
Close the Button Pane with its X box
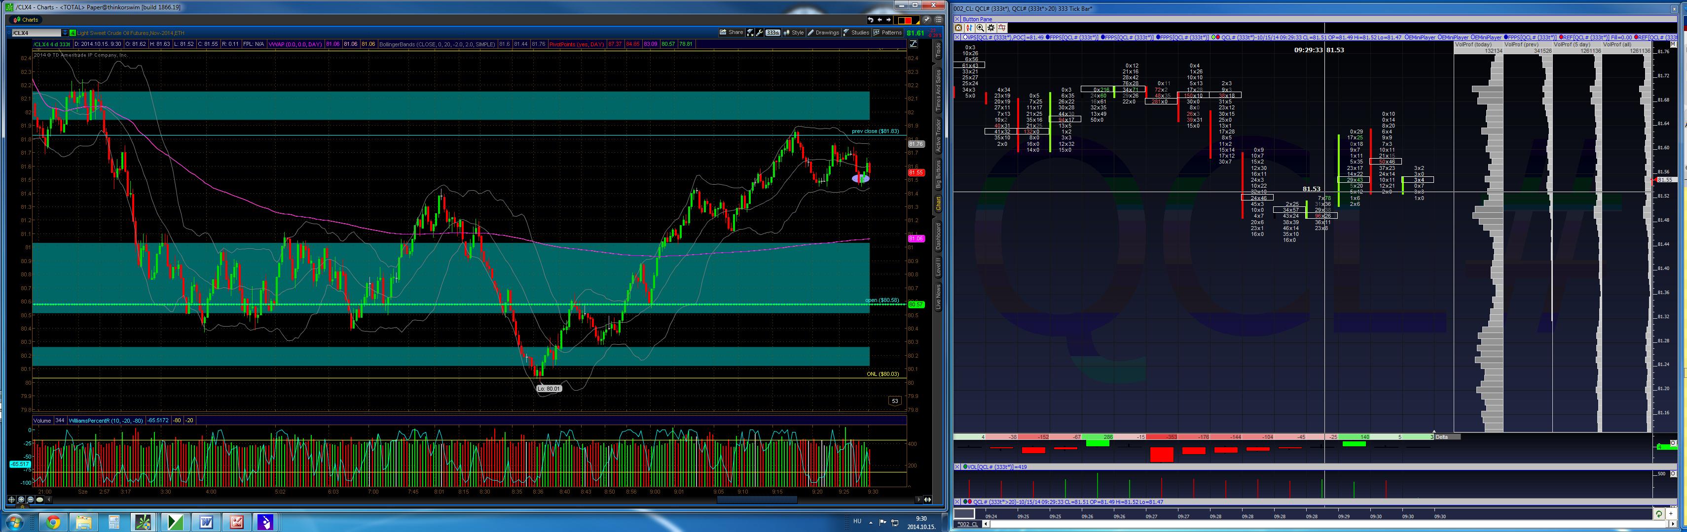[x=957, y=19]
